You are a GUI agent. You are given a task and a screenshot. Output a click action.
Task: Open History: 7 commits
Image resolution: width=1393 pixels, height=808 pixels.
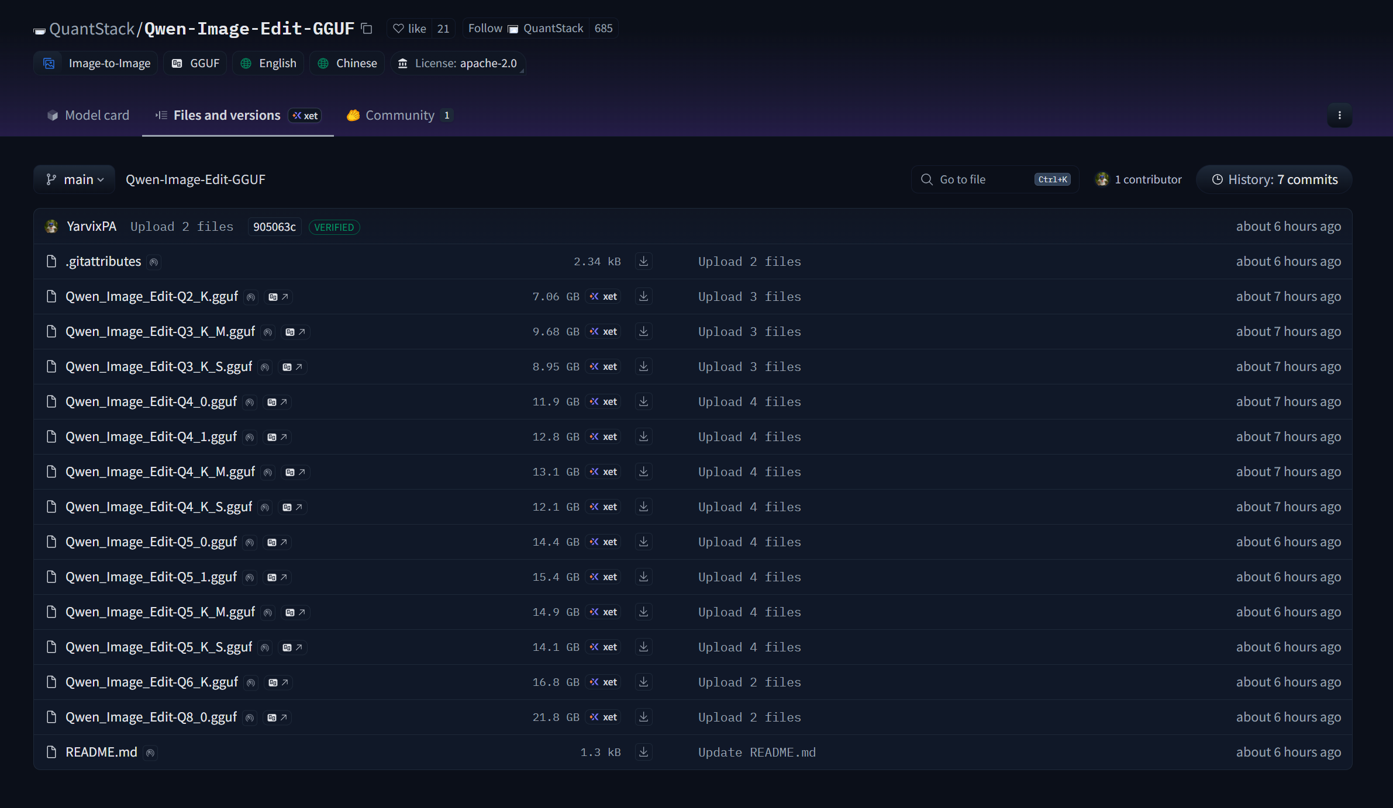1274,179
